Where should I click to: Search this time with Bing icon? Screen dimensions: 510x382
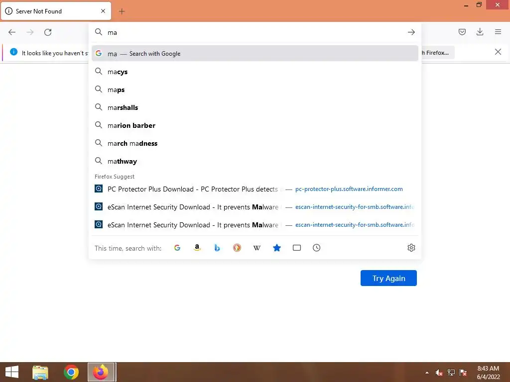coord(217,248)
